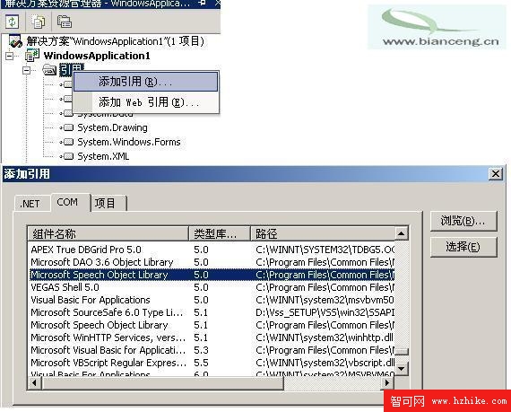Select the System.Windows.Forms reference
Screen dimensions: 511x412
coord(129,142)
